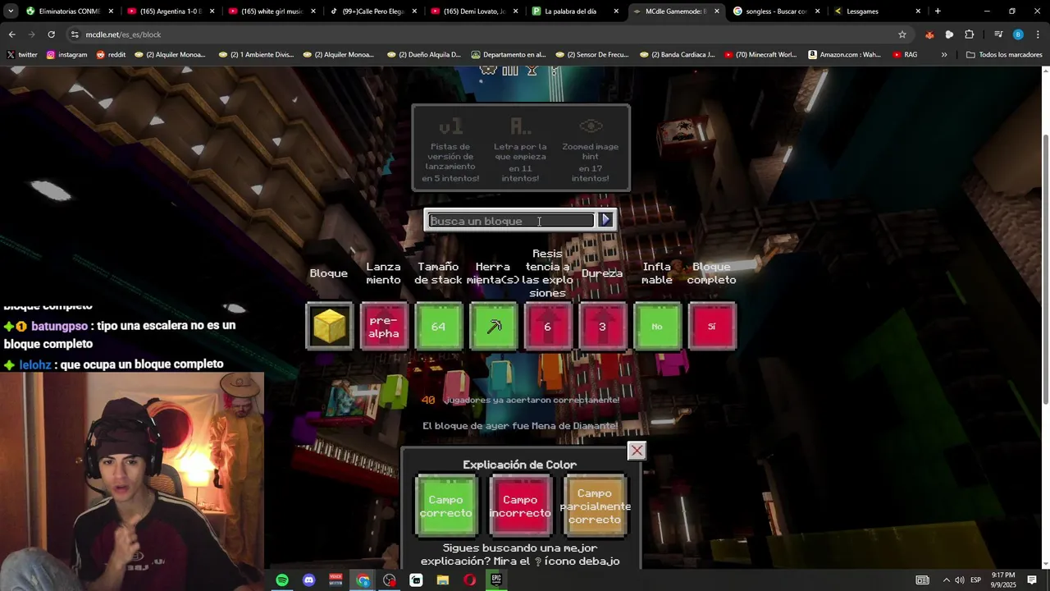Switch to La palabra del día tab

(573, 11)
